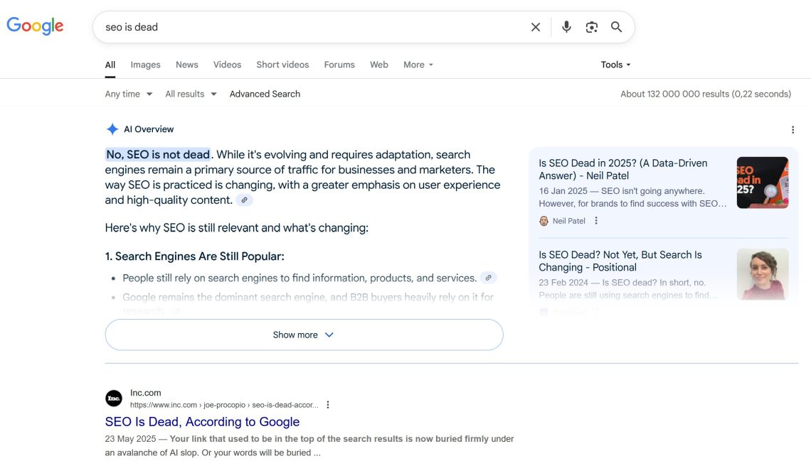Click the Inc.com site favicon
Image resolution: width=811 pixels, height=461 pixels.
(x=114, y=398)
